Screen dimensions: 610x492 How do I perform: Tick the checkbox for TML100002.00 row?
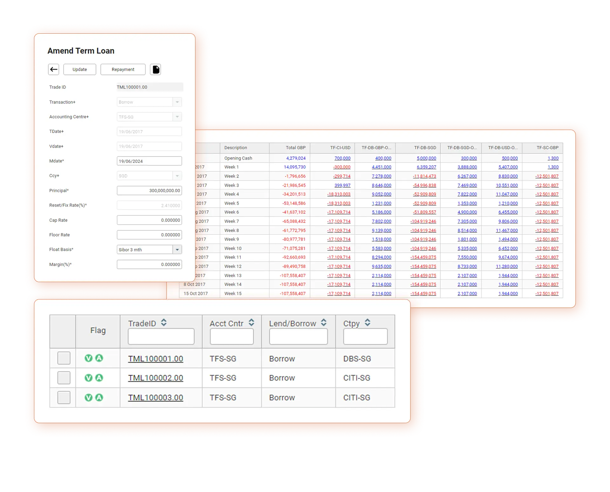tap(64, 378)
